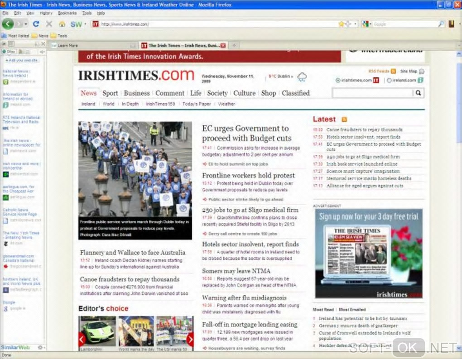Open 'Frontline workers hold protest' story
Image resolution: width=462 pixels, height=359 pixels.
[248, 176]
